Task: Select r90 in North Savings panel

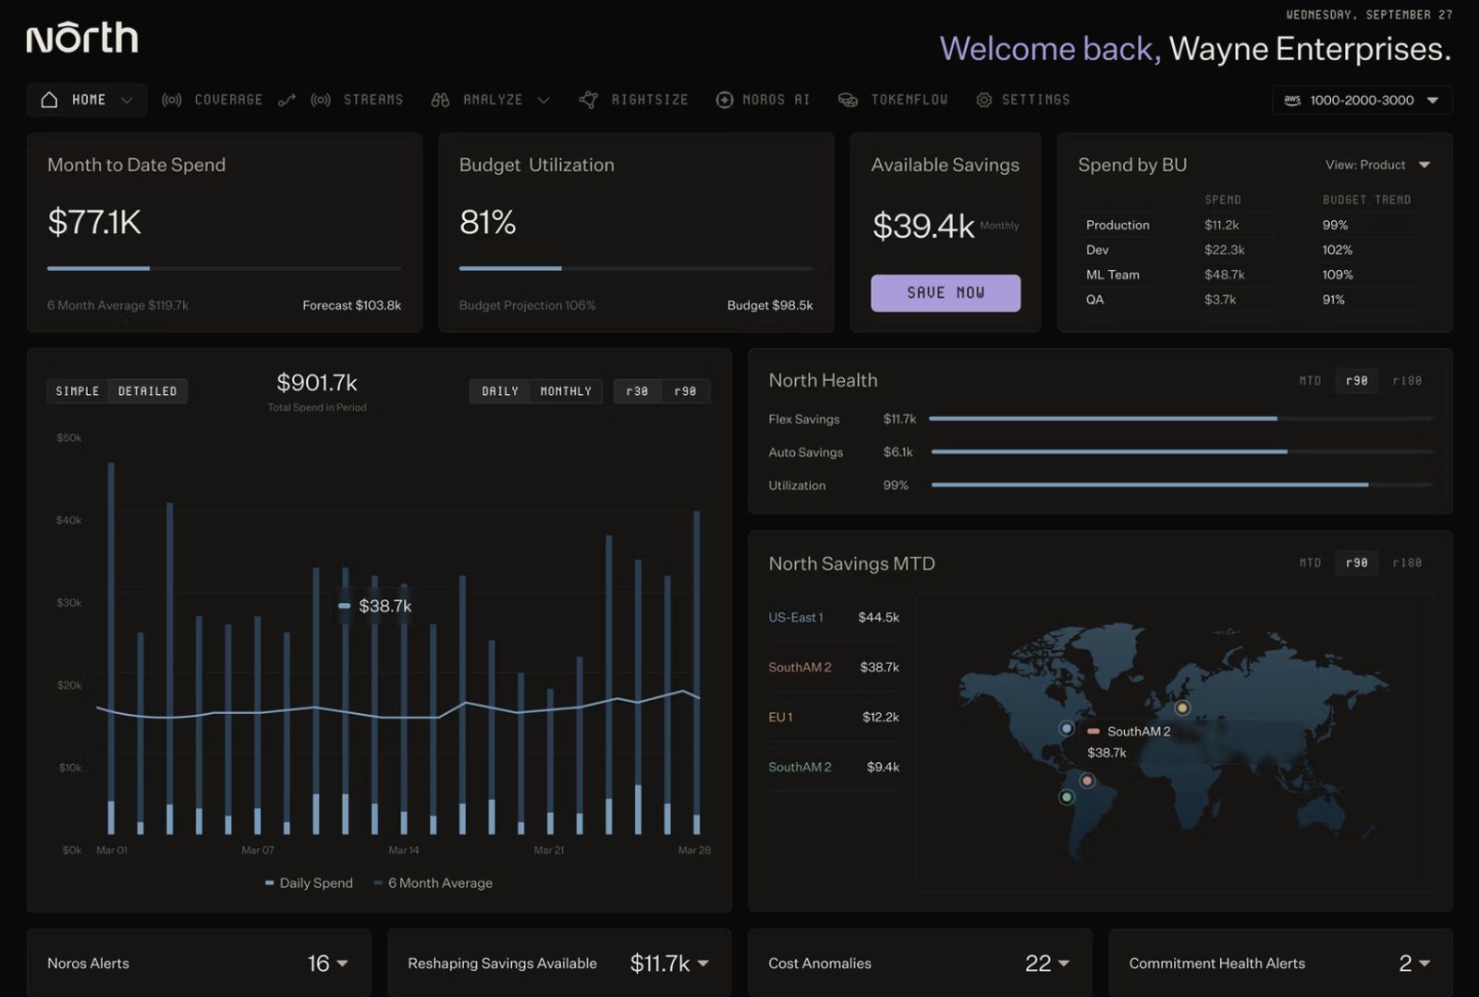Action: [x=1357, y=563]
